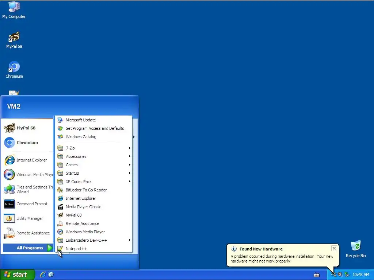Launch MyPal 68 from pinned start menu
Viewport: 374px width, 280px height.
tap(27, 128)
